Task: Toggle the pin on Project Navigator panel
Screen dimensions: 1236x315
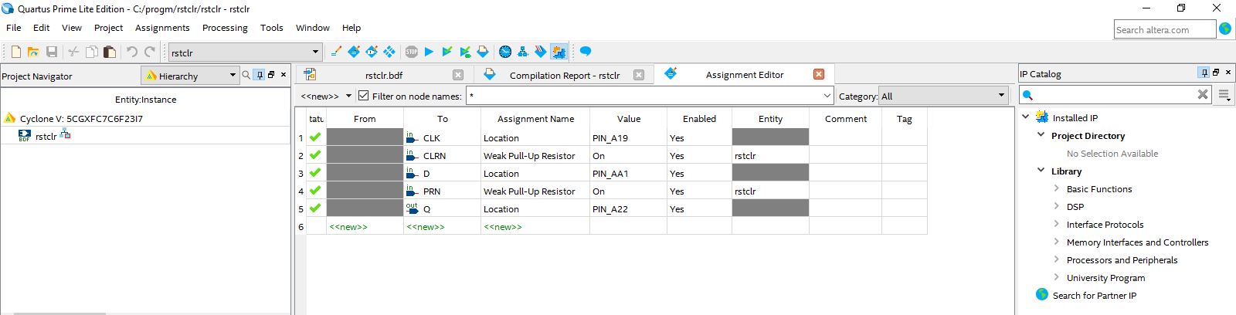Action: pos(260,75)
